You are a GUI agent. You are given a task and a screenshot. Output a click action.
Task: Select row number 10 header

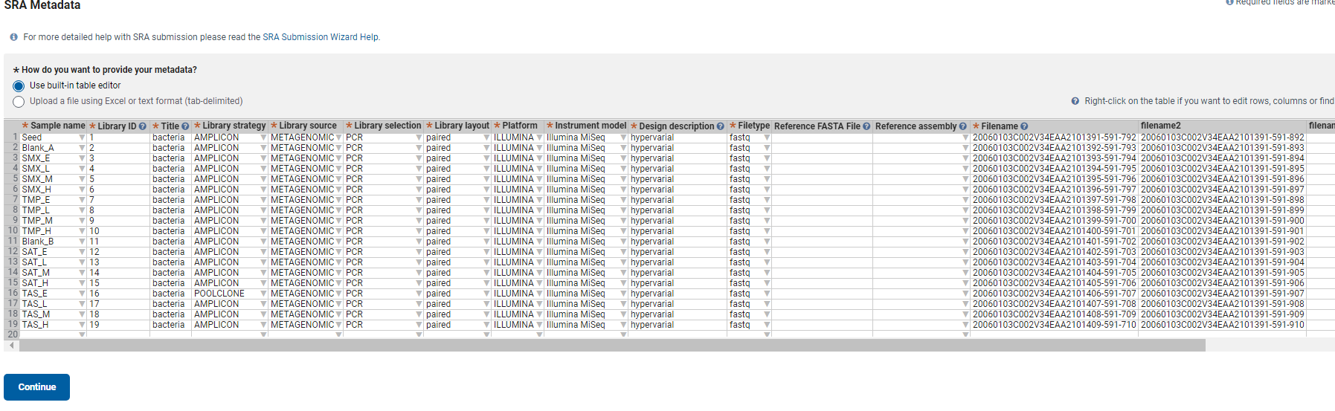click(12, 231)
